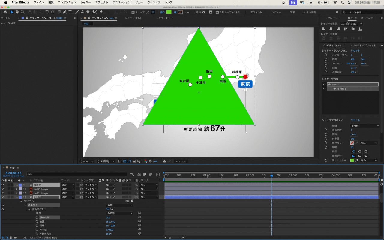Screen dimensions: 384x240
Task: Switch to the デフォルト workspace
Action: (256, 12)
